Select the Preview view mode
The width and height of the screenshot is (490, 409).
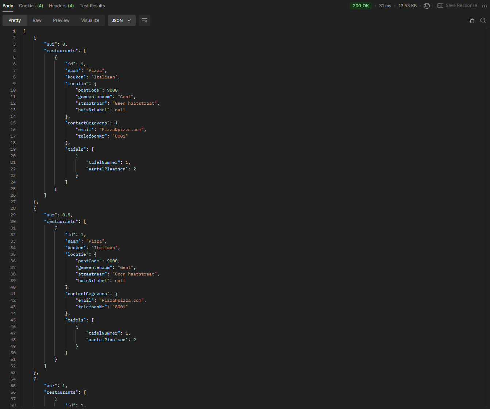tap(61, 20)
